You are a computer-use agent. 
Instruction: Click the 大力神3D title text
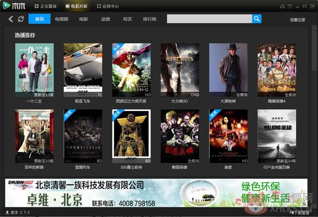[x=180, y=101]
